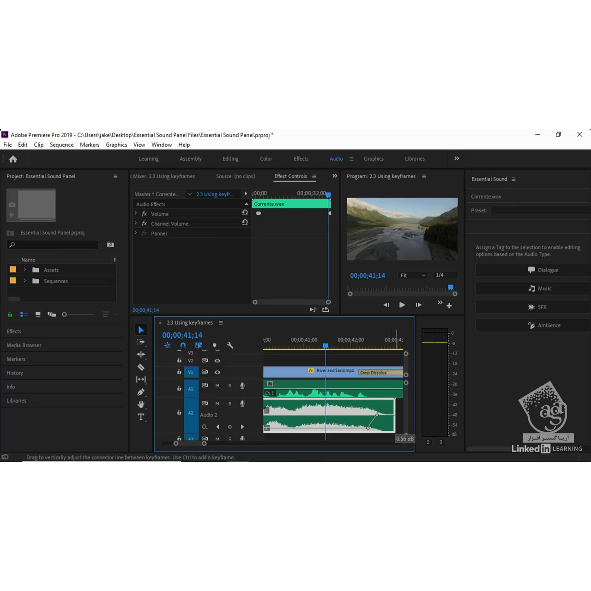Toggle Snap in the timeline
The height and width of the screenshot is (591, 591).
[183, 345]
